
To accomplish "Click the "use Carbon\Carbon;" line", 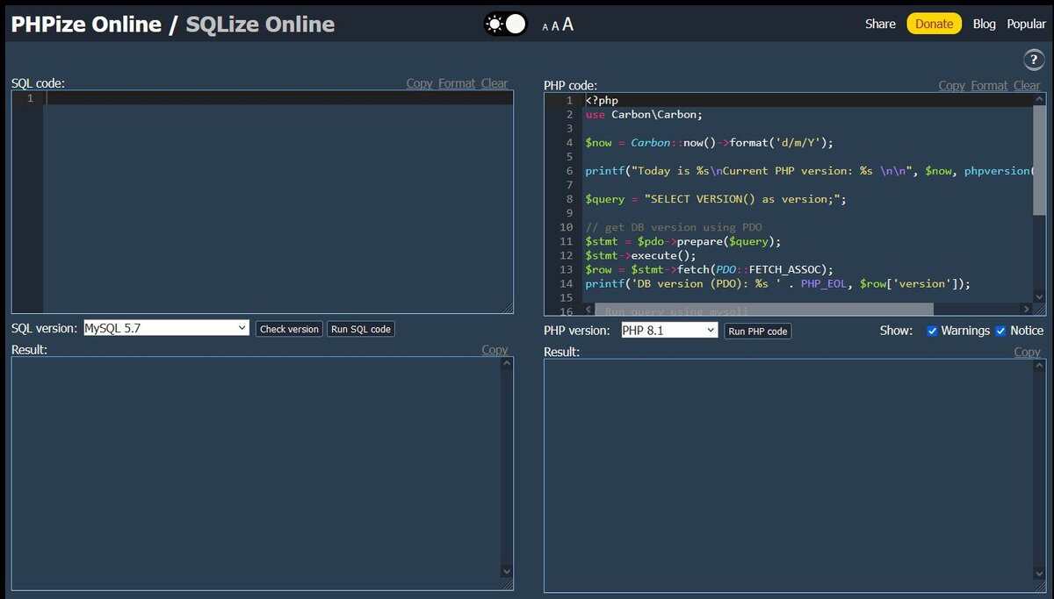I will (644, 115).
